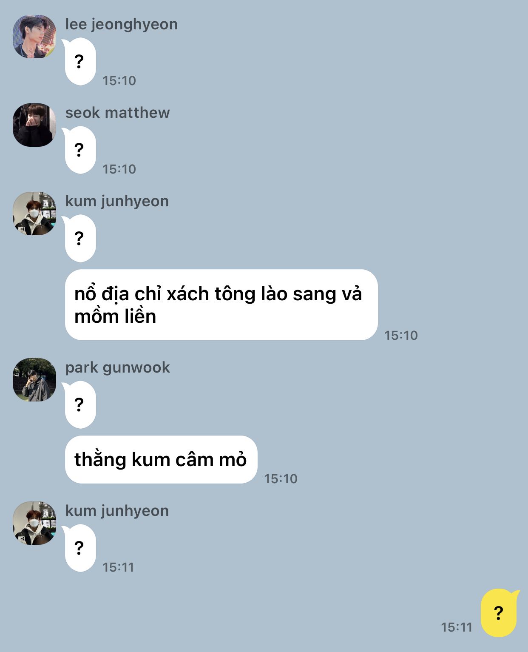Select message starting with "nổ địa chỉ"
Image resolution: width=528 pixels, height=652 pixels.
coord(221,305)
